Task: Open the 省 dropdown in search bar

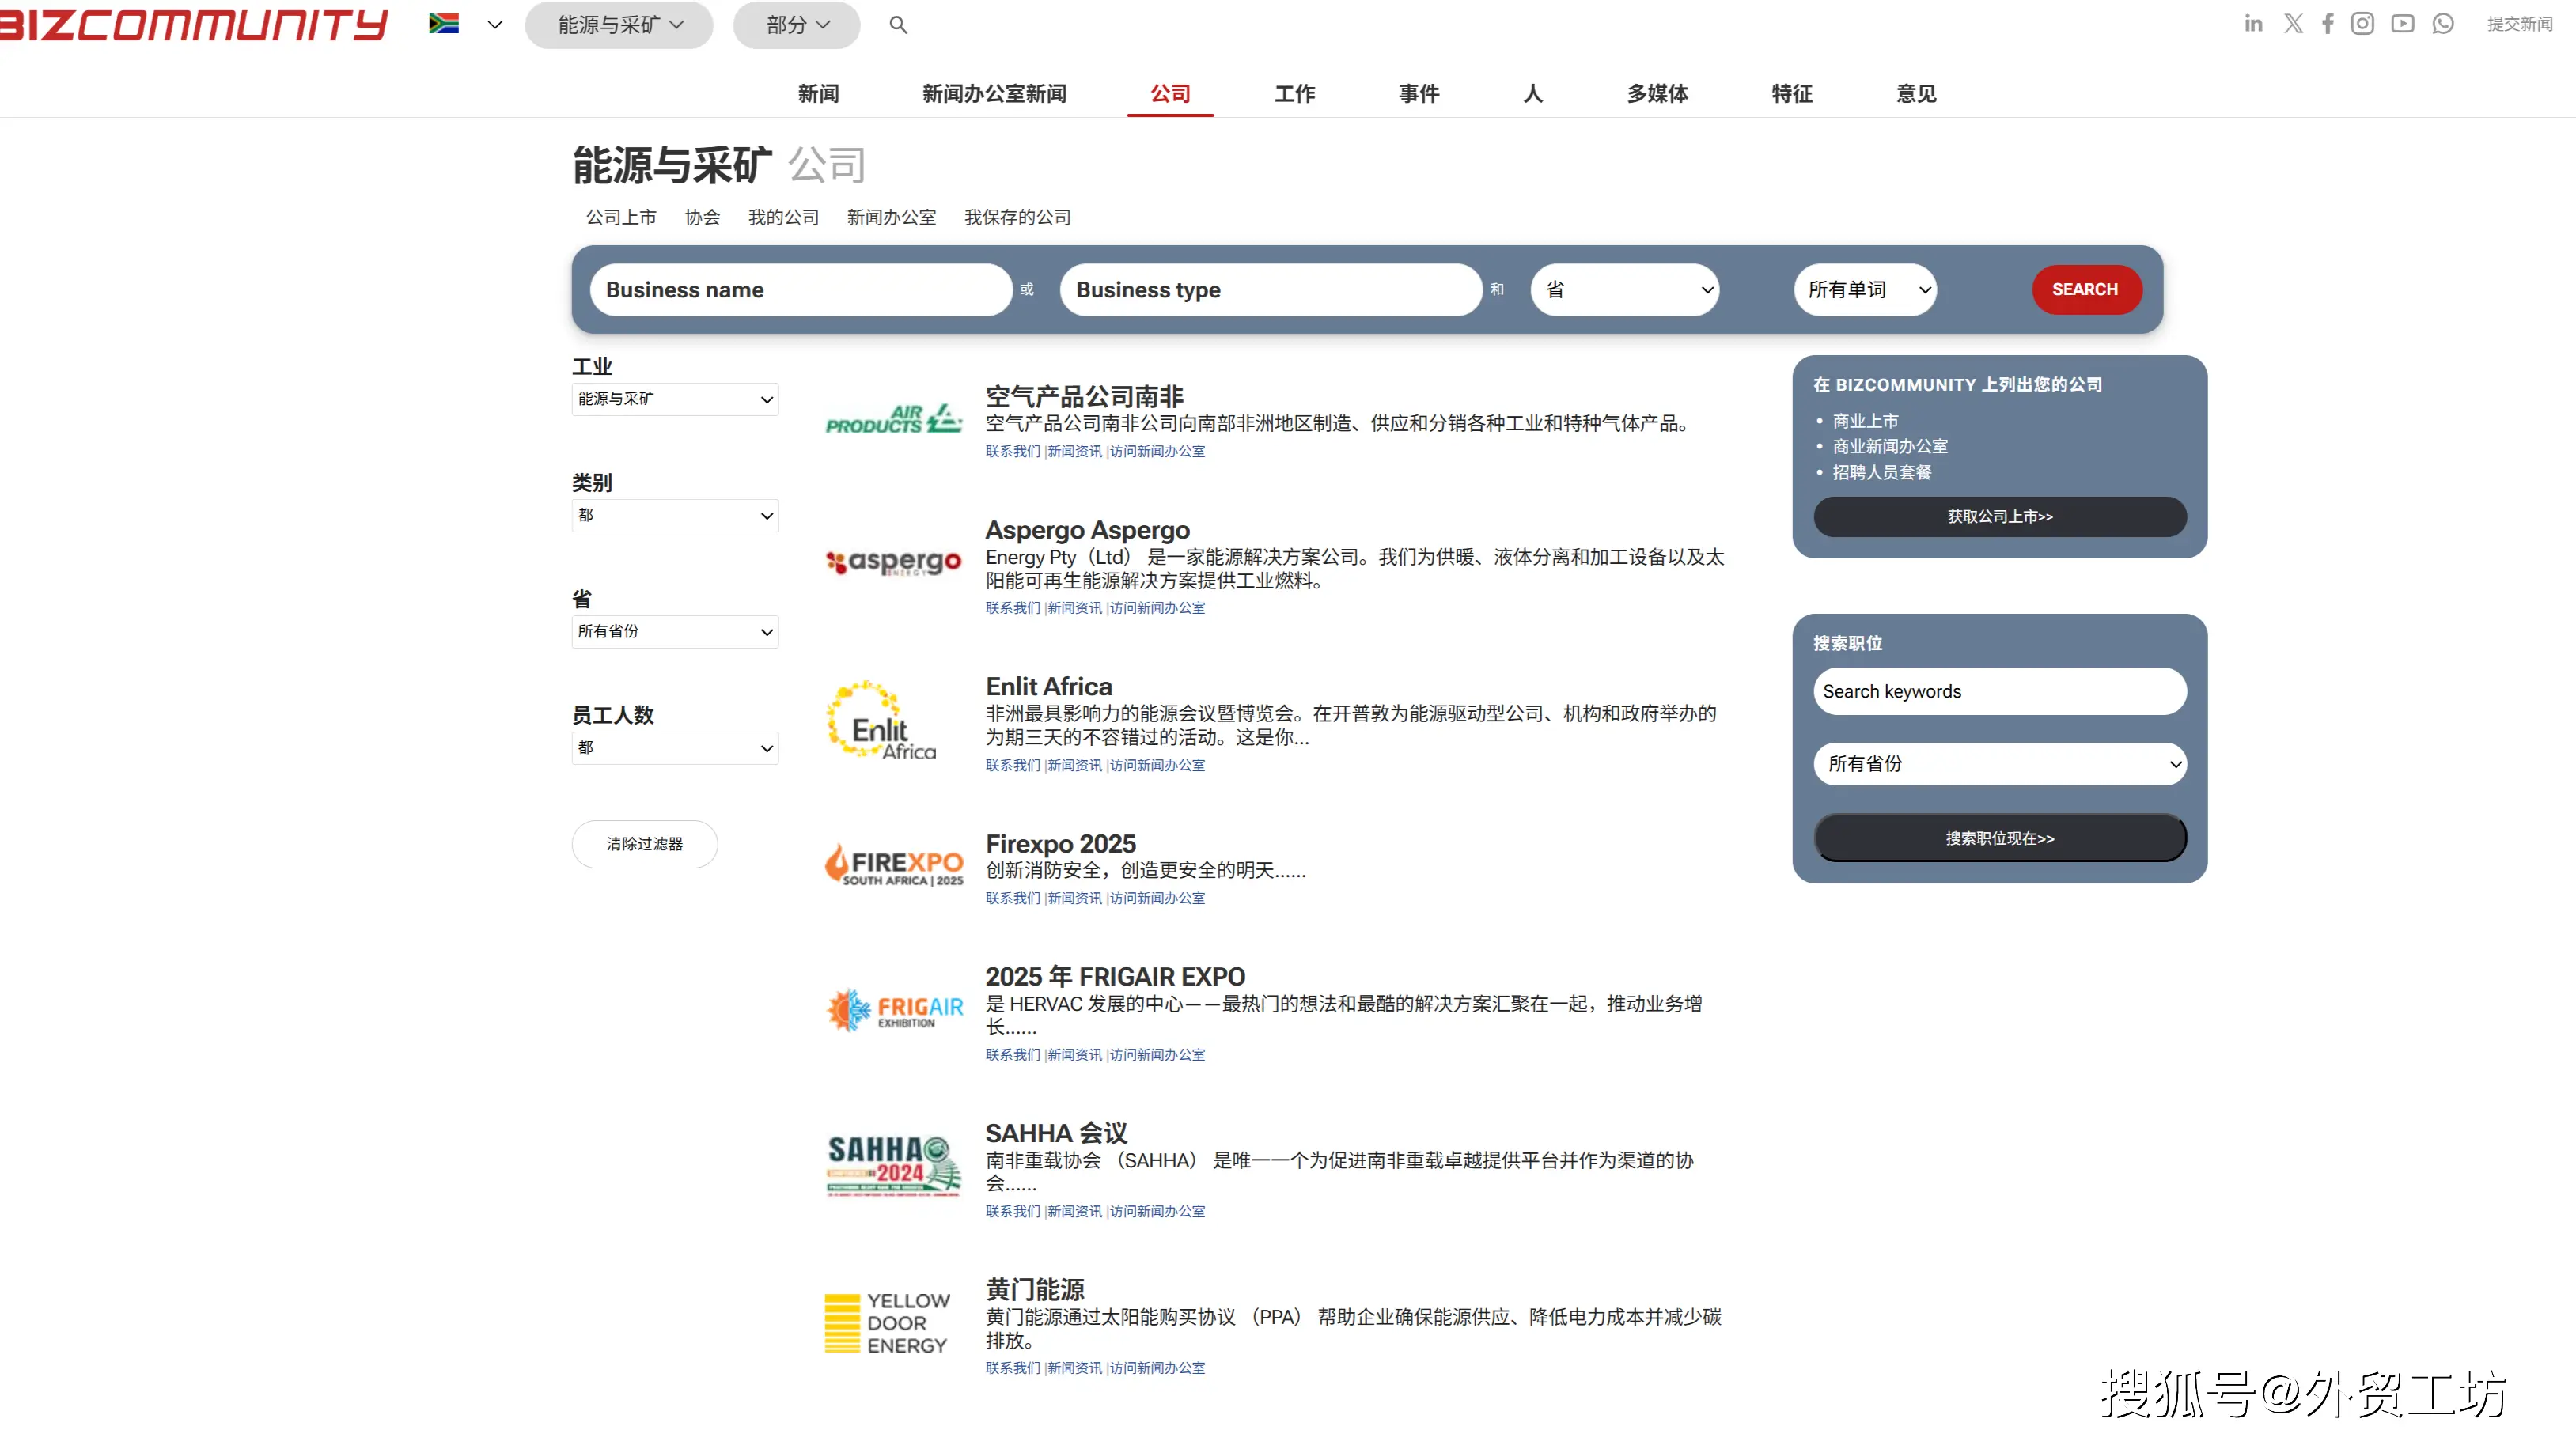Action: click(1624, 290)
